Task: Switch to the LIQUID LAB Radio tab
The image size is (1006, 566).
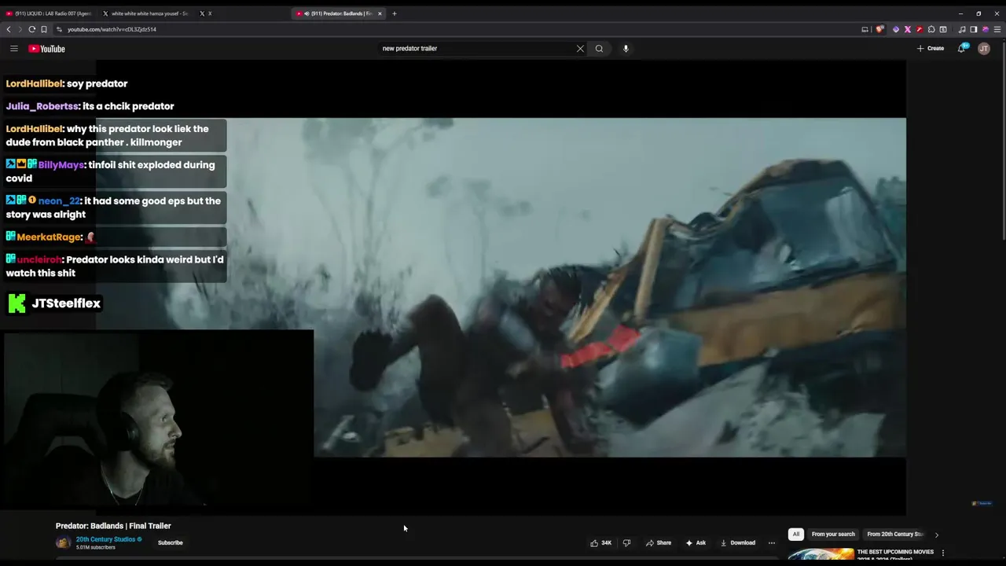Action: coord(49,13)
